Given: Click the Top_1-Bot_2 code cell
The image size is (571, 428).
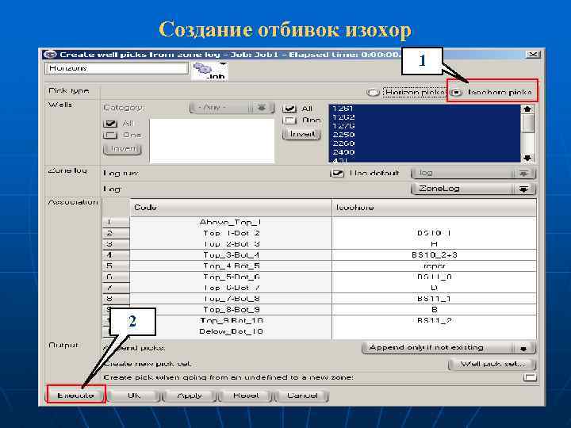Looking at the screenshot, I should click(231, 233).
